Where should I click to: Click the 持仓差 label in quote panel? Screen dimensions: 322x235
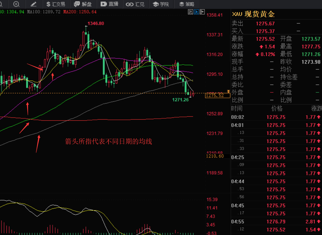tap(289, 77)
